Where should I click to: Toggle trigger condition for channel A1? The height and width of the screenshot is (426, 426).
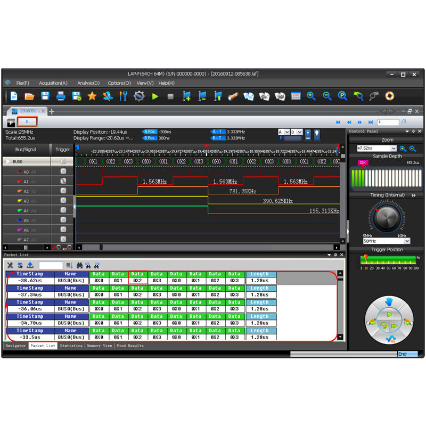tap(63, 181)
